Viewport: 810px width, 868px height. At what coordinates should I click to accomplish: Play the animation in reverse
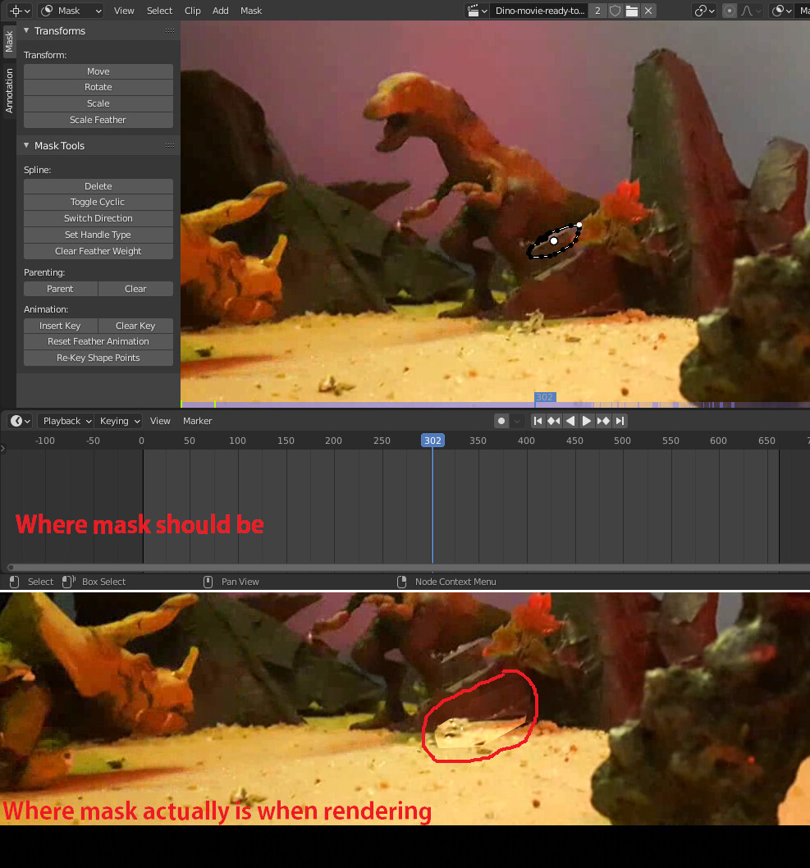pos(570,421)
